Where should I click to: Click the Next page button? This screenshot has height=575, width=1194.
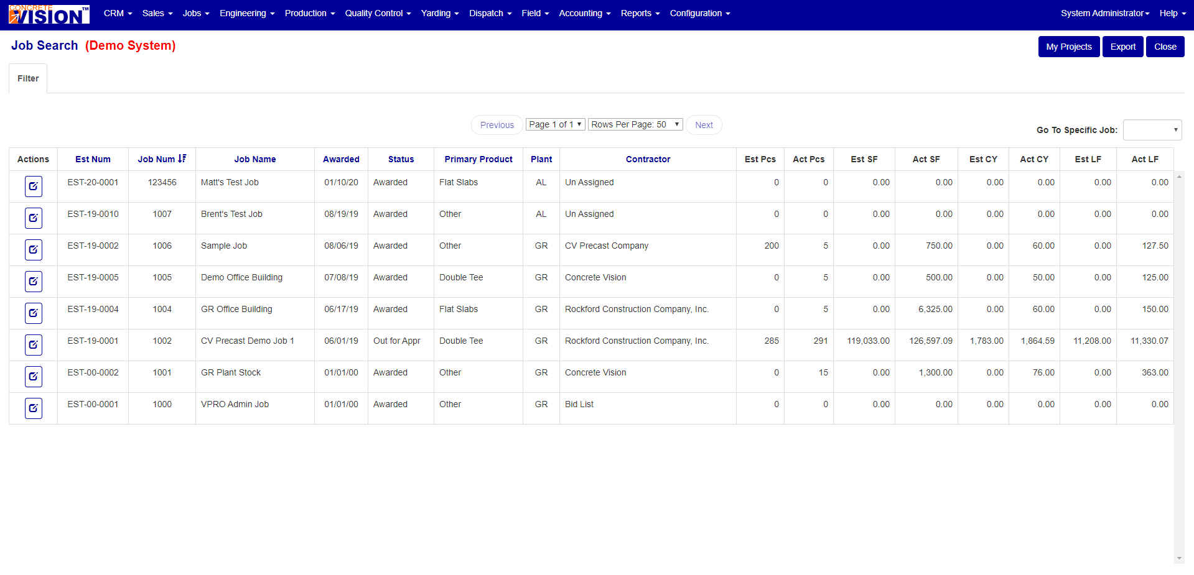704,125
